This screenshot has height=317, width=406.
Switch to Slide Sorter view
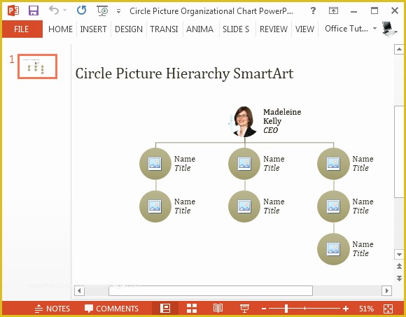coord(192,309)
